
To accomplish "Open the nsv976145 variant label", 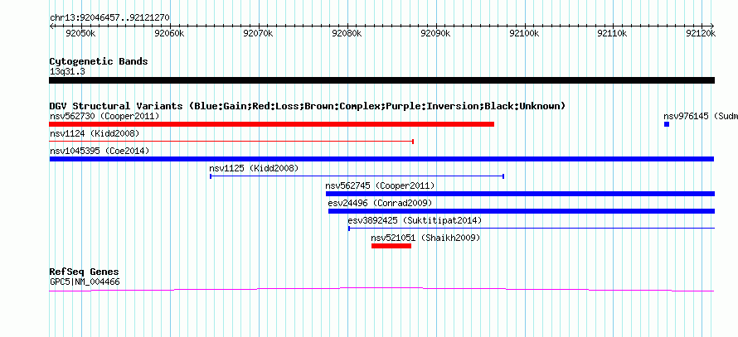I will (701, 116).
